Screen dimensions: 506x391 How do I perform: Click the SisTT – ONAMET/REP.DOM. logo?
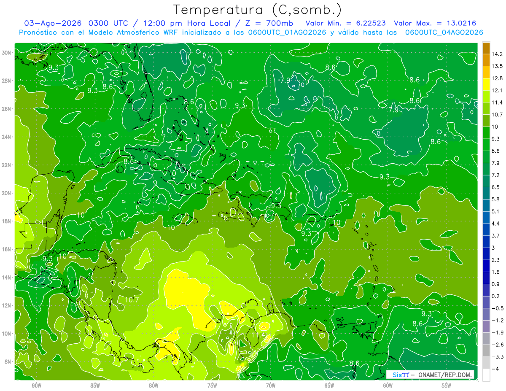pos(430,375)
